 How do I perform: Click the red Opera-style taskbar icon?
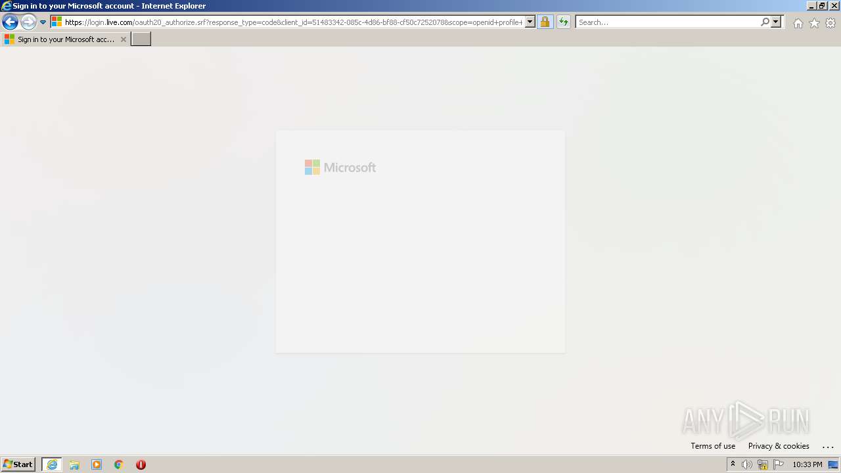[141, 464]
